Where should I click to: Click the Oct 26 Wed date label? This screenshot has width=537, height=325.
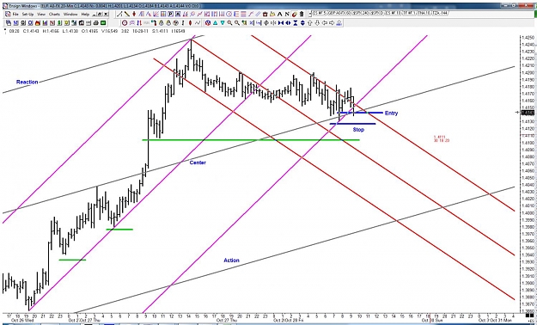pos(22,320)
